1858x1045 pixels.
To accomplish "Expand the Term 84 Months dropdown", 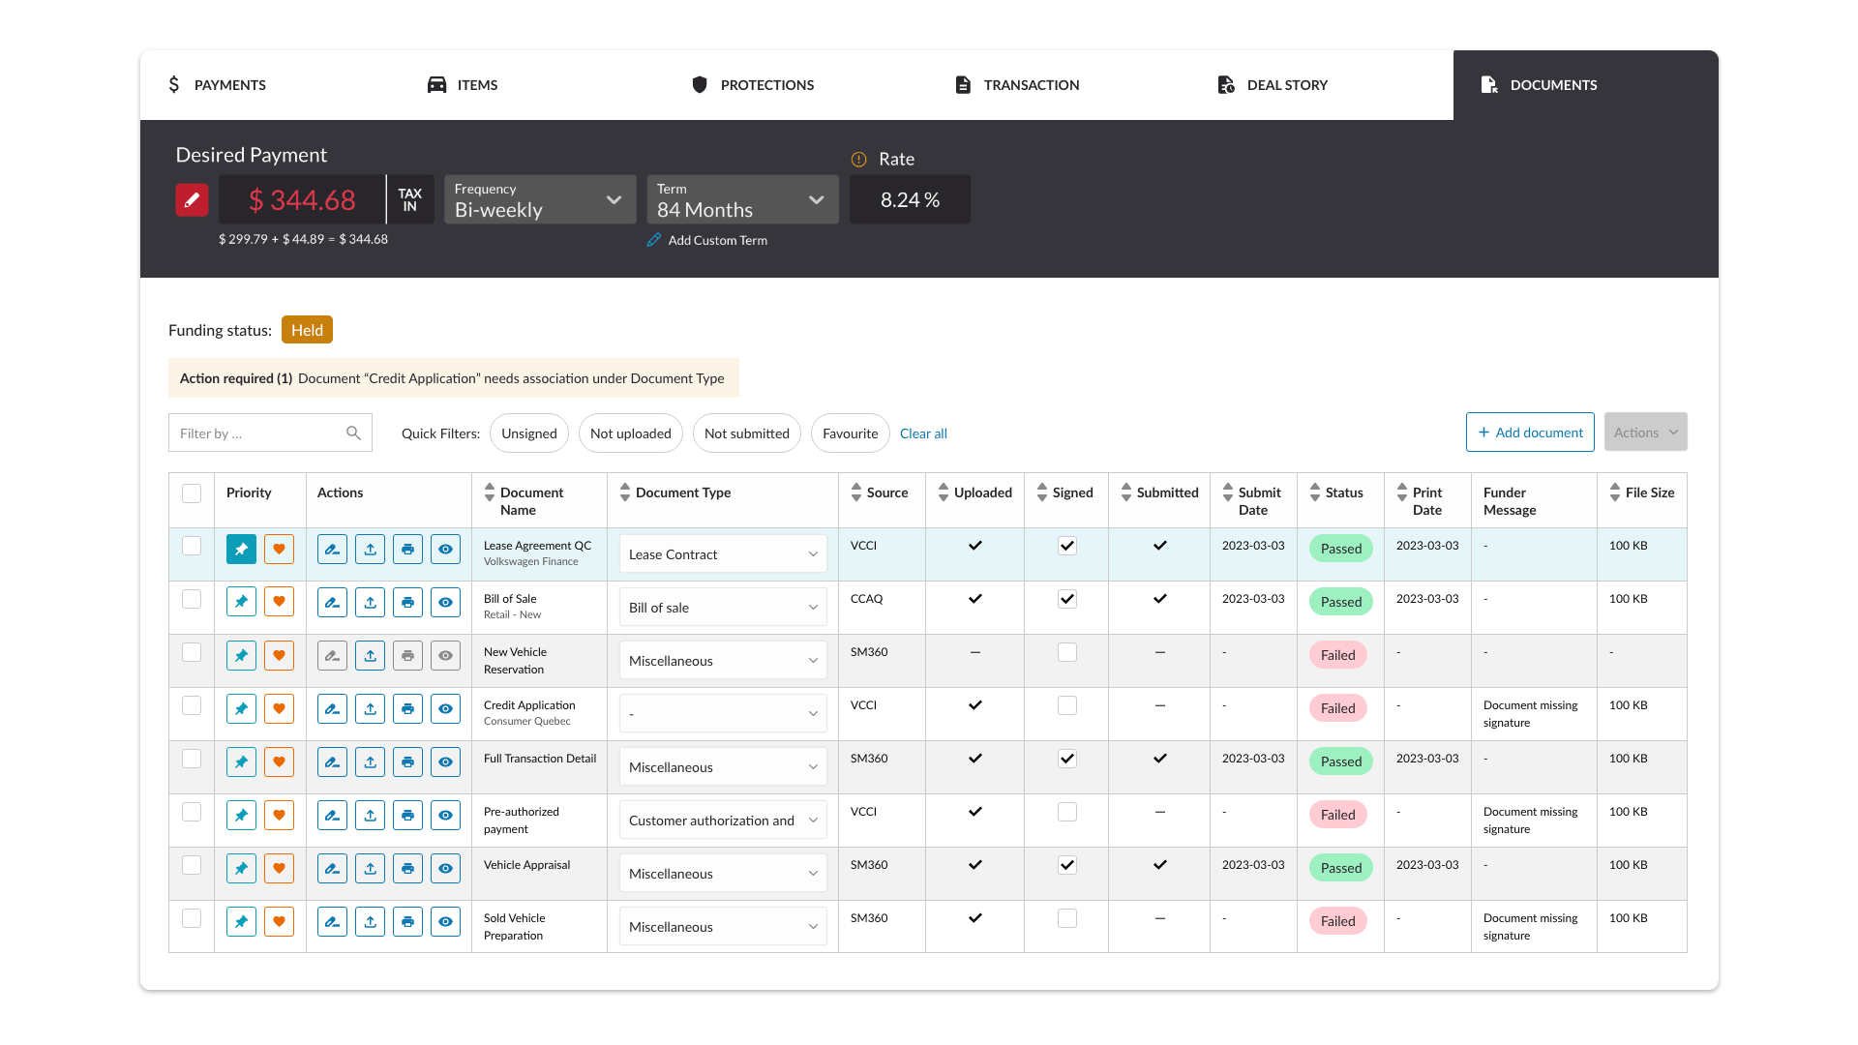I will [x=742, y=200].
